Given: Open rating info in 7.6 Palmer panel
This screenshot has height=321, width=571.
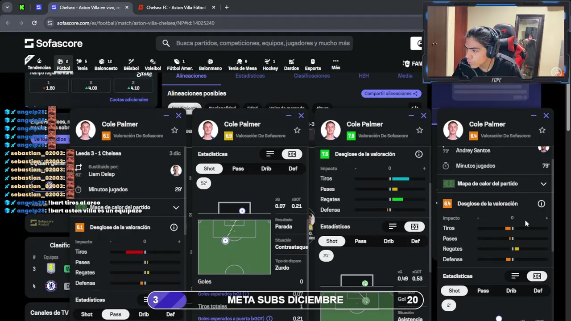Looking at the screenshot, I should (x=419, y=154).
